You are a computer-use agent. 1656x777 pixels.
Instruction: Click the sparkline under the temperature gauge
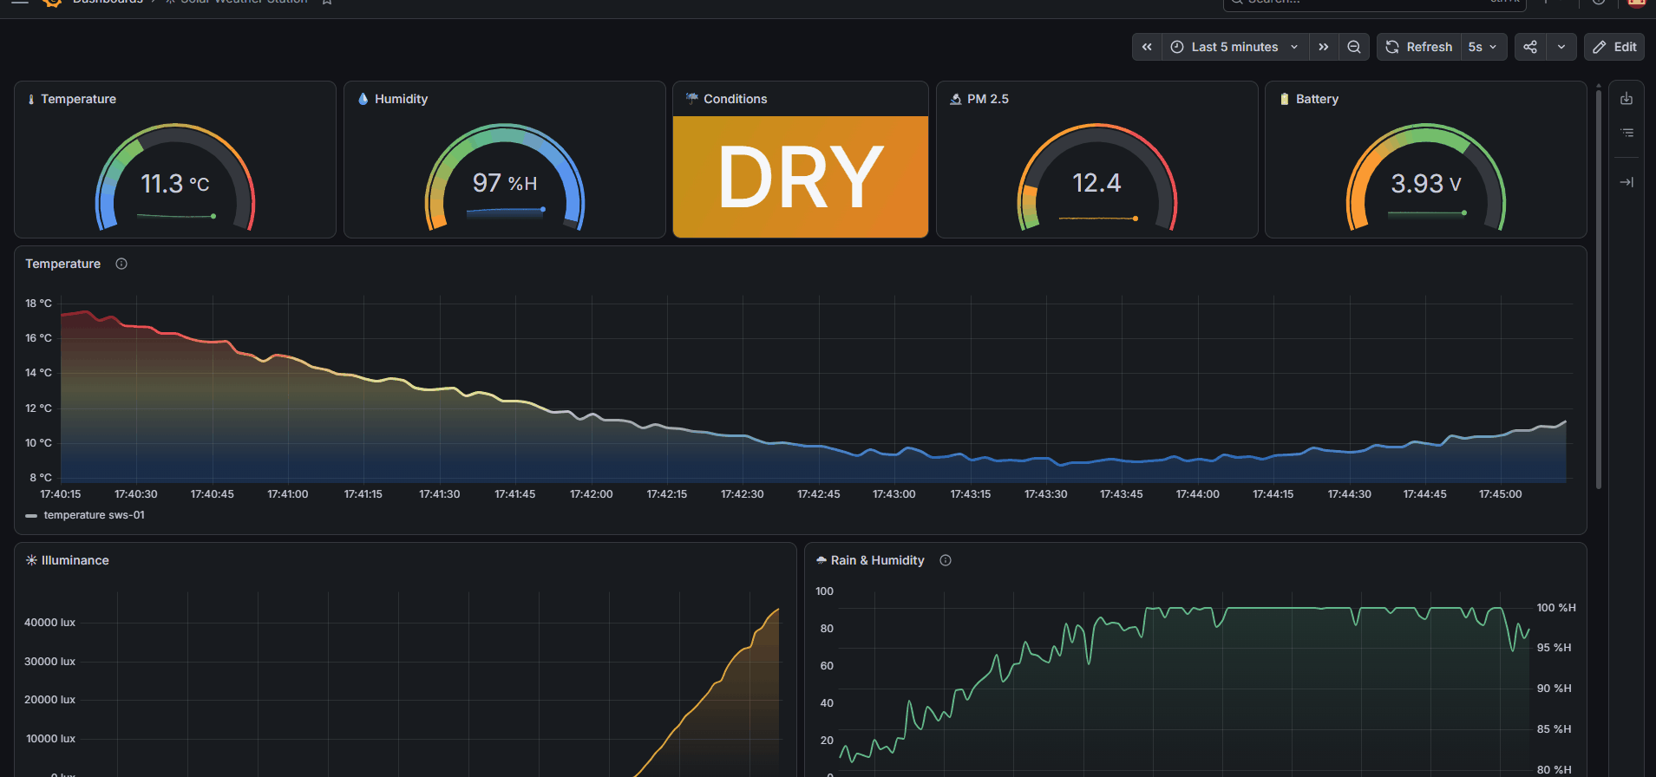176,216
